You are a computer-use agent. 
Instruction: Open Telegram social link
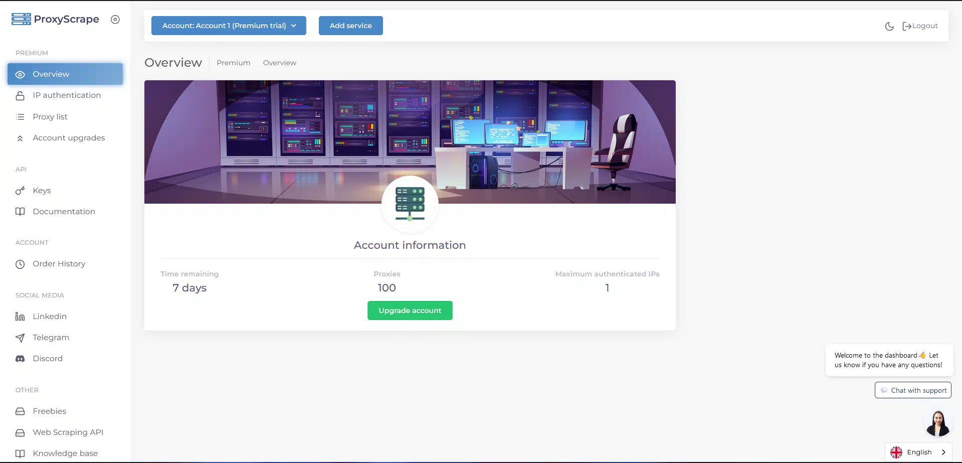(x=65, y=338)
